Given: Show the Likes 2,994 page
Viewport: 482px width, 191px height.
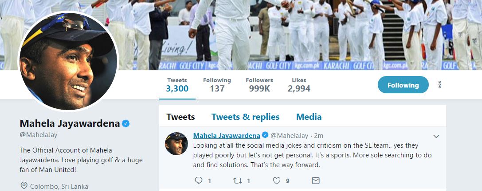Looking at the screenshot, I should pyautogui.click(x=299, y=84).
